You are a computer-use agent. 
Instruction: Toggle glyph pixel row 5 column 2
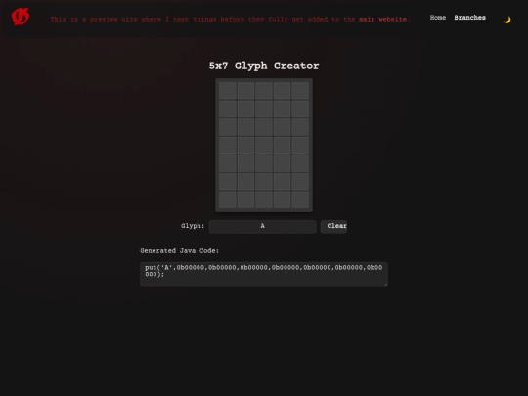(245, 163)
